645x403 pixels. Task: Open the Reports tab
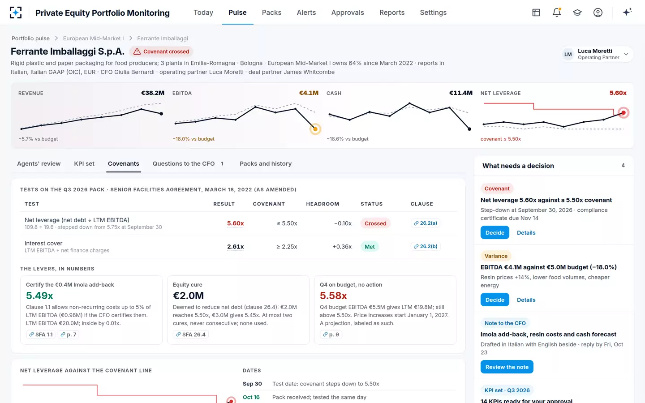[392, 13]
